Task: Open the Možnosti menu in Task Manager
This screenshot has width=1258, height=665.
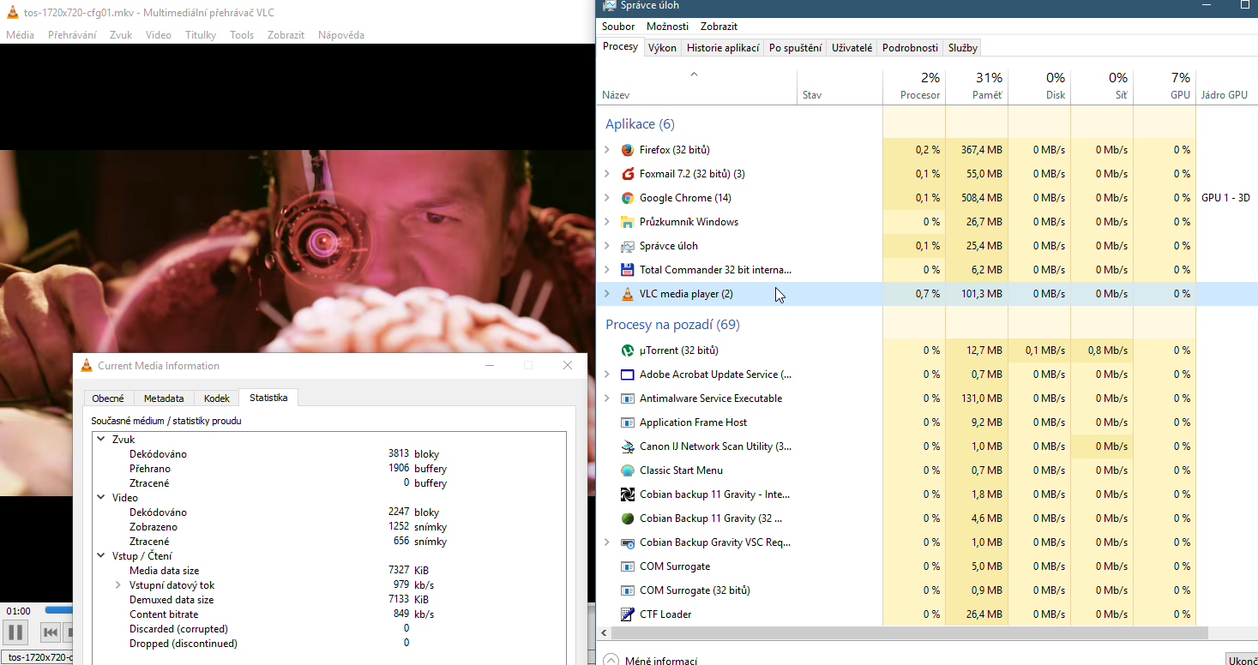Action: pyautogui.click(x=668, y=27)
